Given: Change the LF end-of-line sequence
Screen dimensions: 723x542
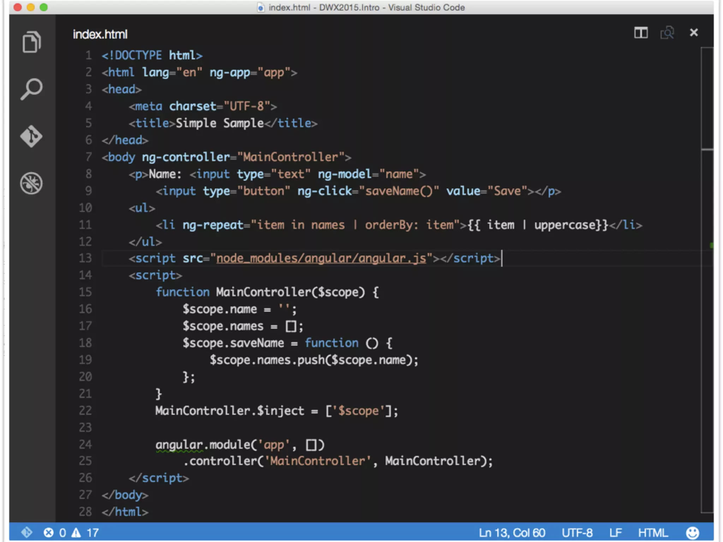Looking at the screenshot, I should [615, 532].
